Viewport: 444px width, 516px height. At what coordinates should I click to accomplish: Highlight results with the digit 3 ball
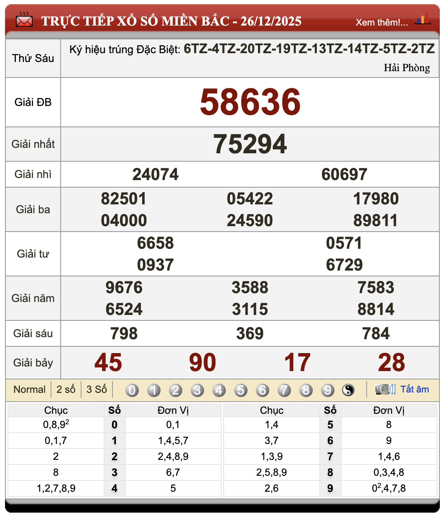pos(197,390)
